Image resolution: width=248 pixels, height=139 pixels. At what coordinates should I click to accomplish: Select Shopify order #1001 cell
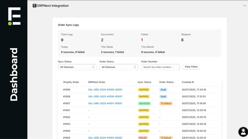pyautogui.click(x=66, y=110)
